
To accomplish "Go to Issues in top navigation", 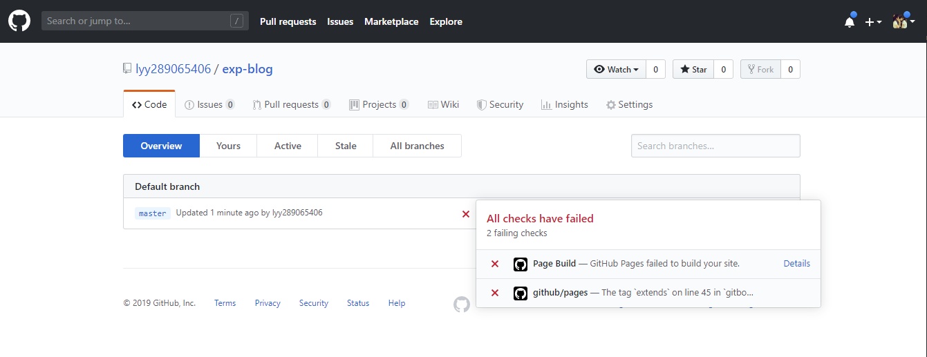I will pyautogui.click(x=340, y=21).
